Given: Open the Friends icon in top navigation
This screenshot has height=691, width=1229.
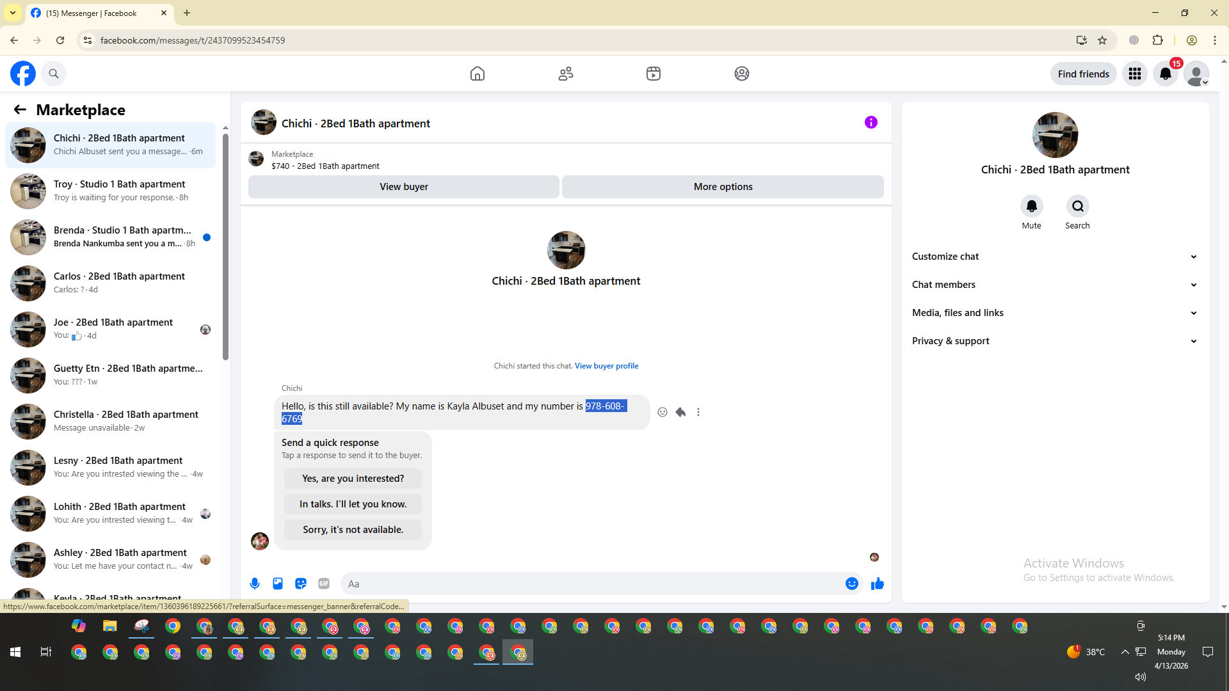Looking at the screenshot, I should pyautogui.click(x=566, y=74).
